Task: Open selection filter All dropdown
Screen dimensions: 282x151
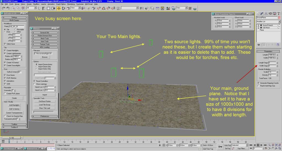Action: (x=31, y=8)
